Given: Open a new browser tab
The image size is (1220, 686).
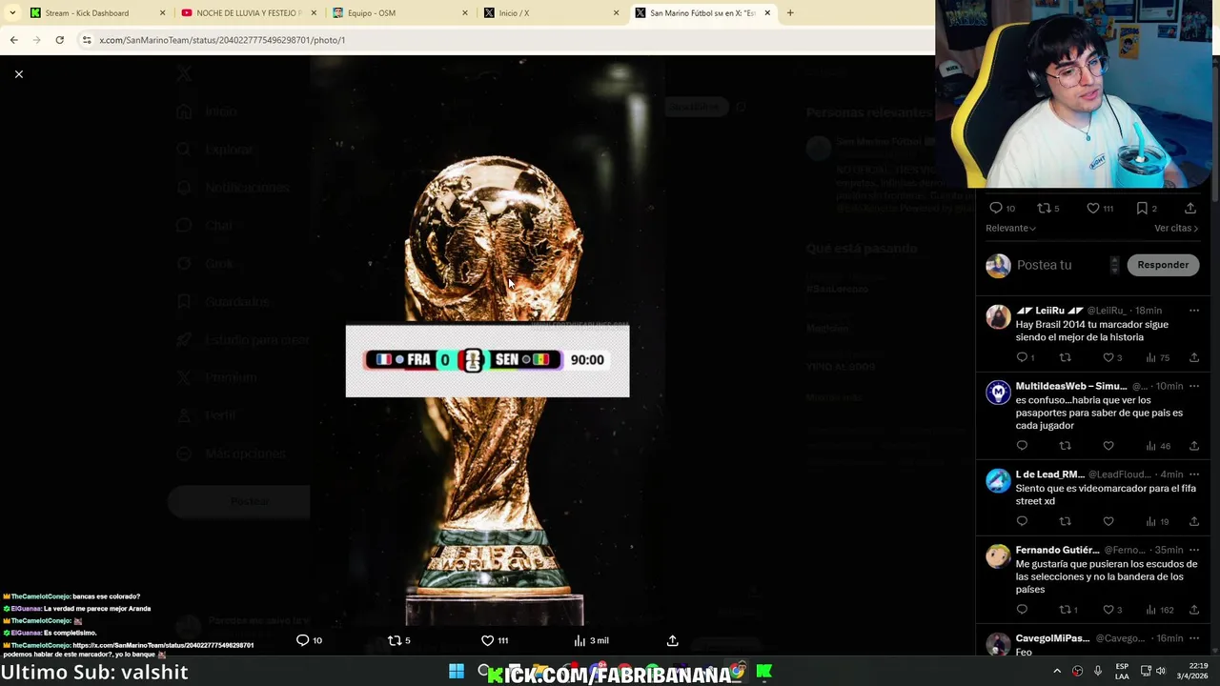Looking at the screenshot, I should click(790, 13).
